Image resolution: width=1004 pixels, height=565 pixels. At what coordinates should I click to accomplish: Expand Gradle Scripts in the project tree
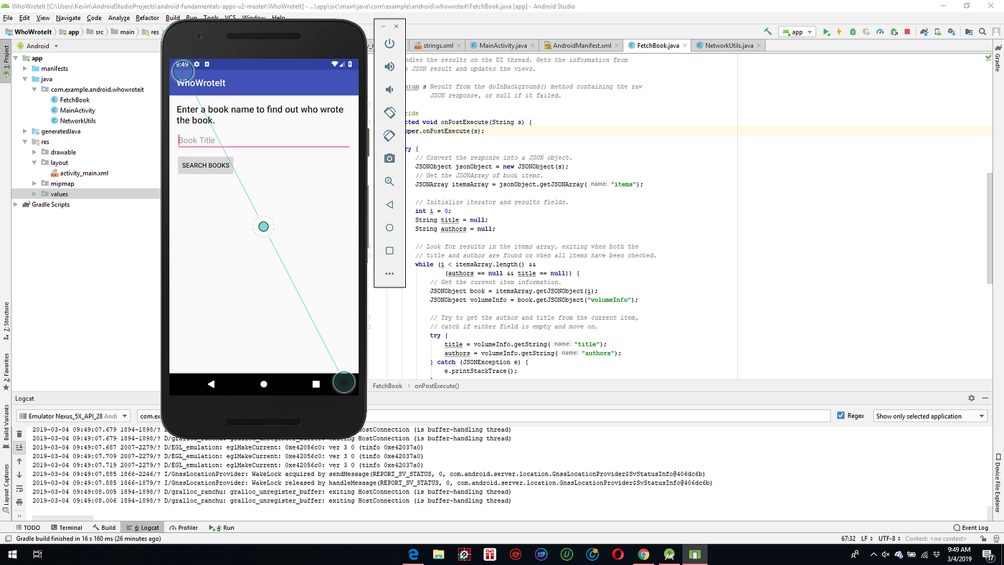(16, 204)
